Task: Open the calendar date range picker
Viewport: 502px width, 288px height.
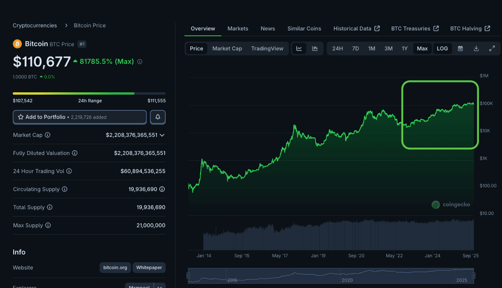Action: pyautogui.click(x=460, y=49)
